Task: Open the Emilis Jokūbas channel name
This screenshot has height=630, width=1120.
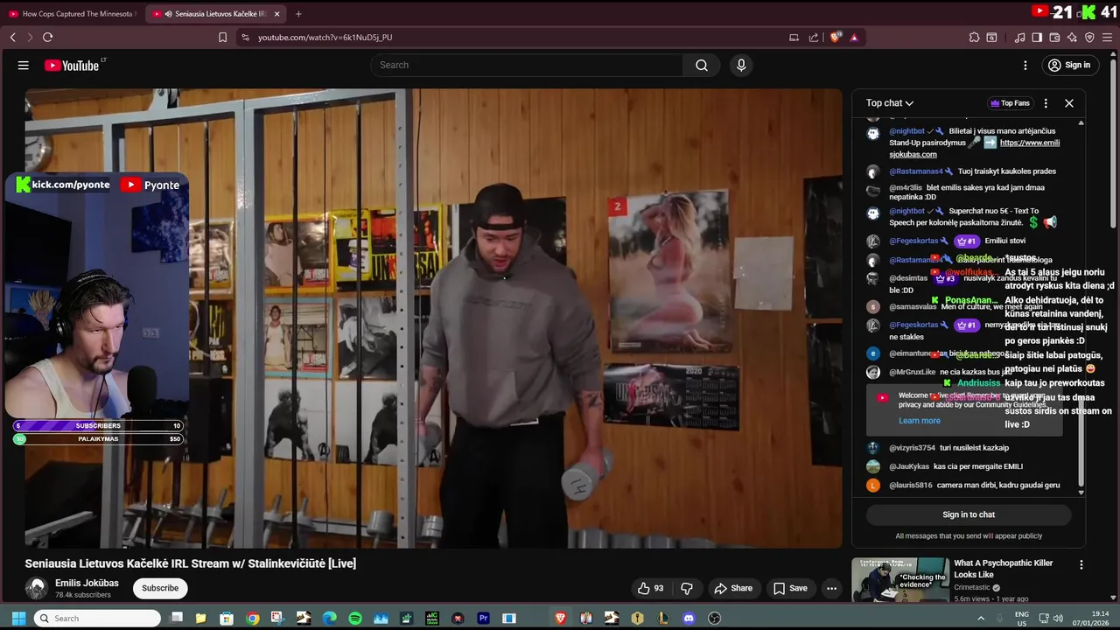Action: [87, 583]
